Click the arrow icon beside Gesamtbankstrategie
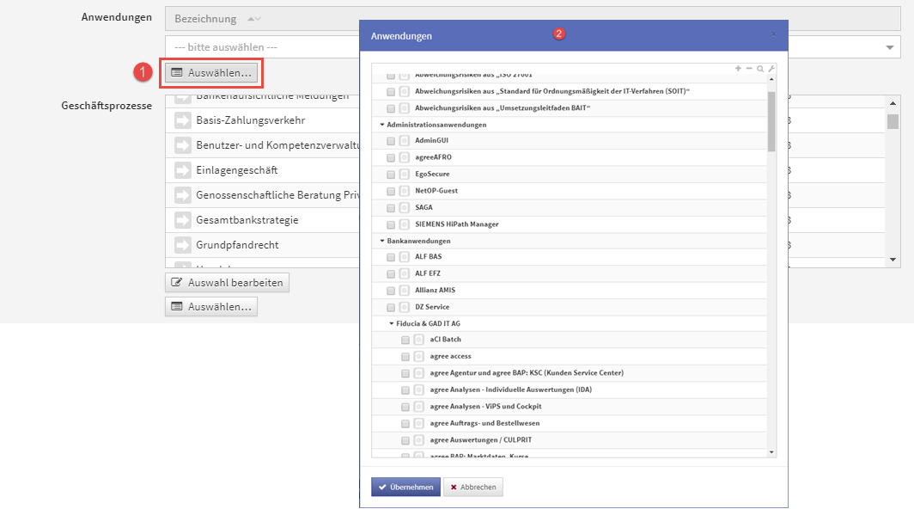914x509 pixels. point(184,220)
